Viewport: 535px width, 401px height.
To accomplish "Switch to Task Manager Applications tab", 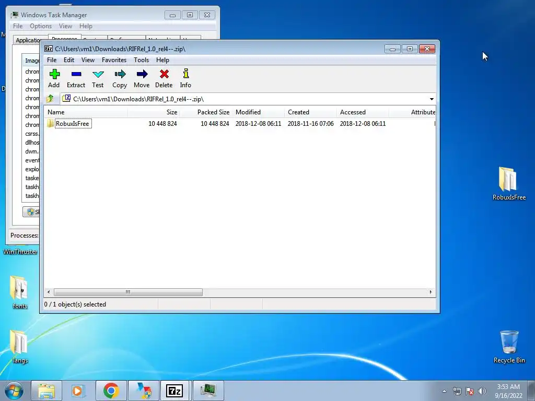I will (28, 40).
